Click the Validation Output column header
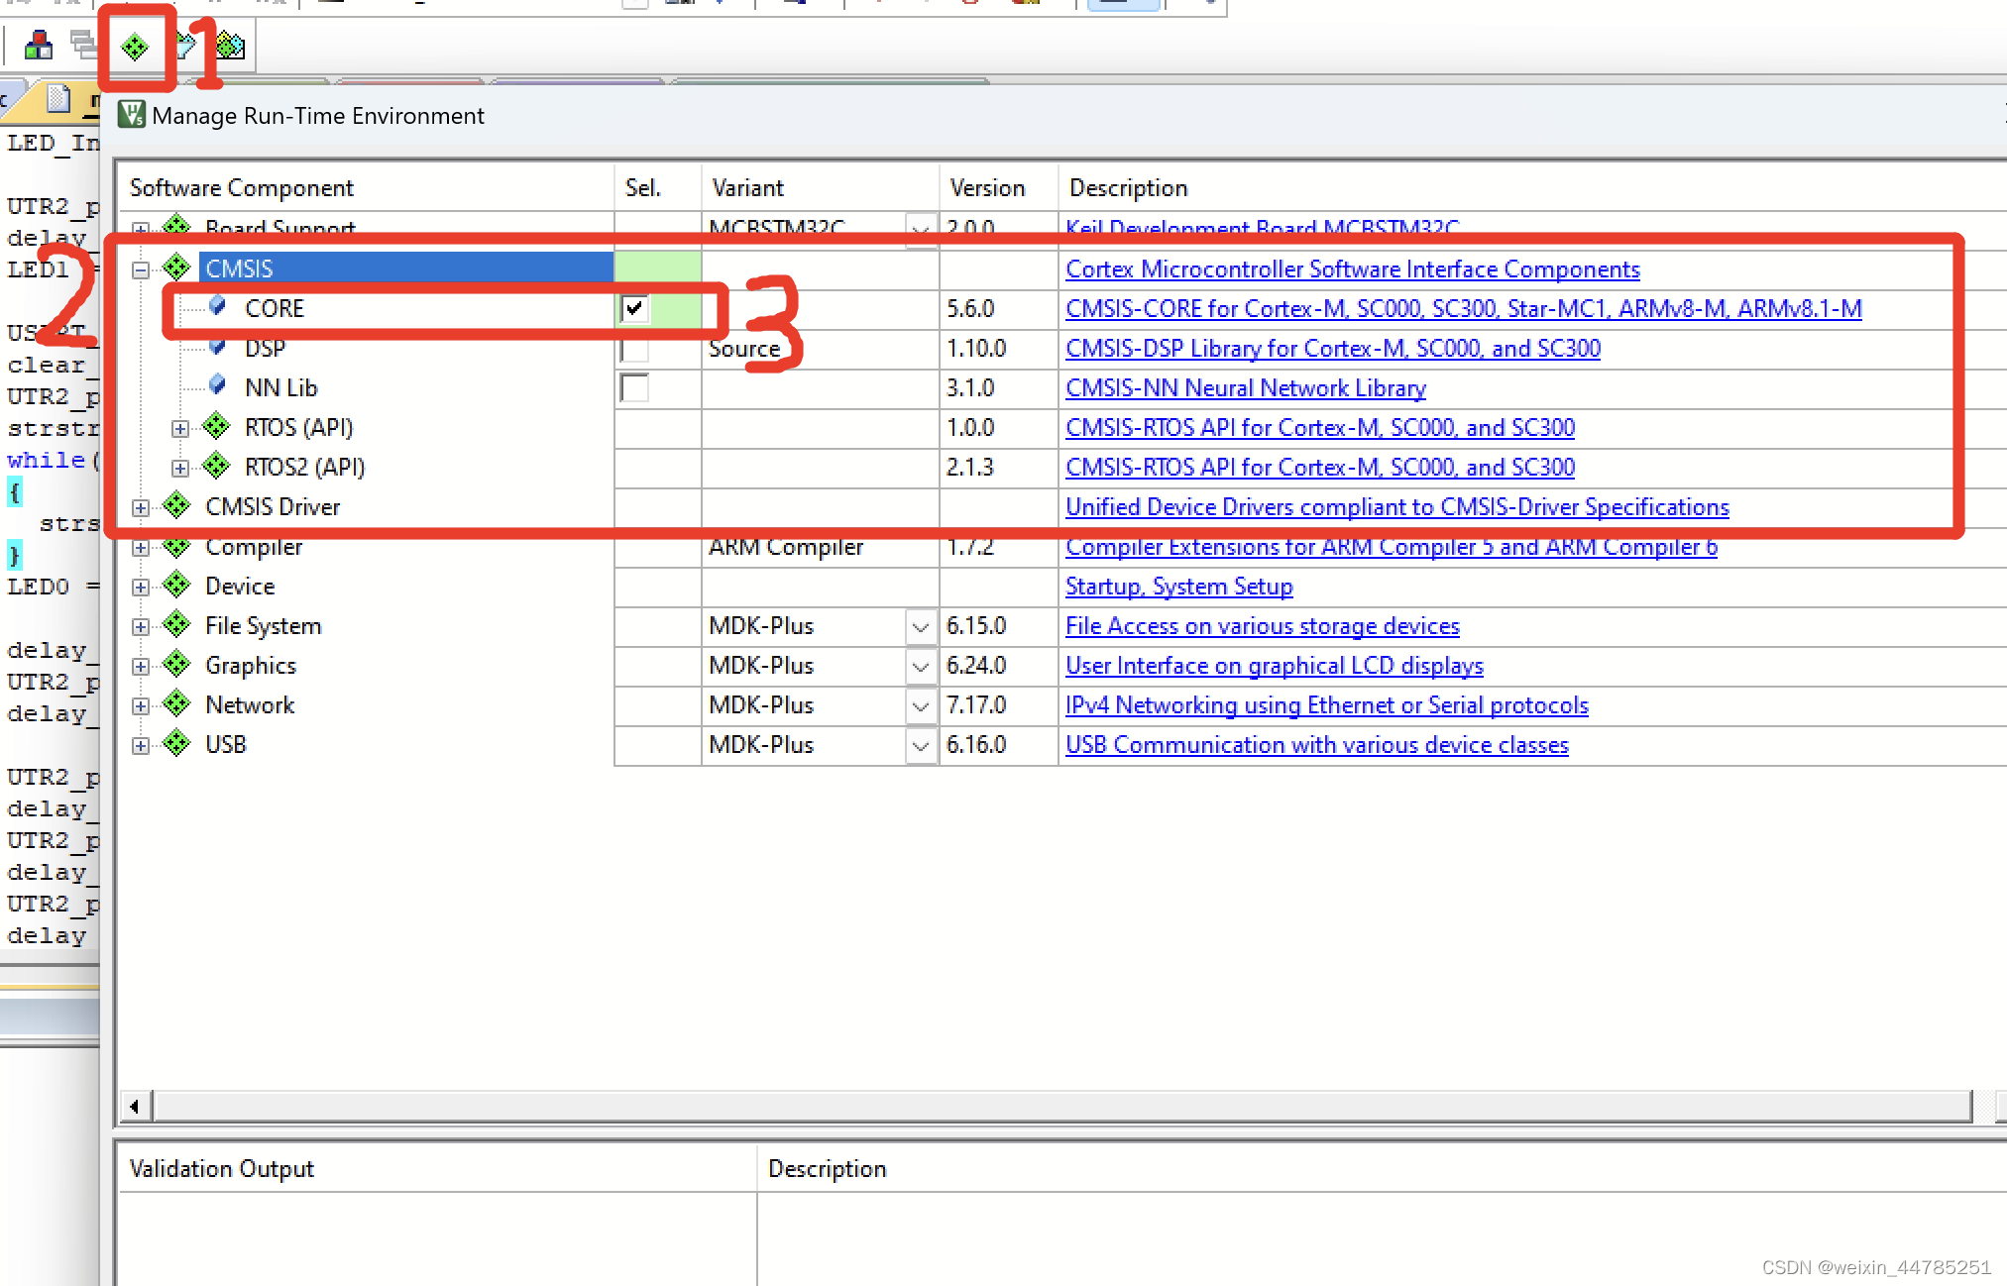Viewport: 2007px width, 1286px height. pos(438,1168)
